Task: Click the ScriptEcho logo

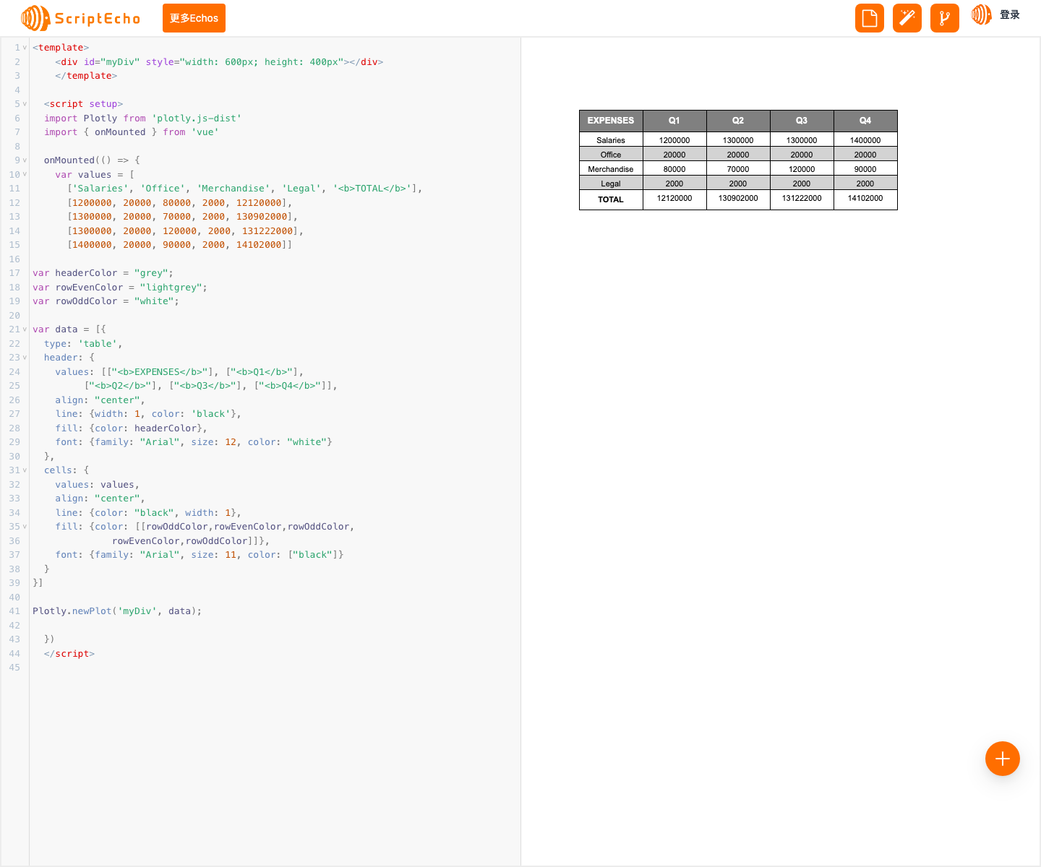Action: tap(81, 18)
